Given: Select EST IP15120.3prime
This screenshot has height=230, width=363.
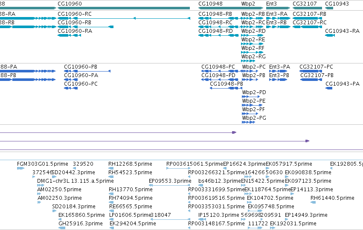Looking at the screenshot, I should (x=219, y=215).
